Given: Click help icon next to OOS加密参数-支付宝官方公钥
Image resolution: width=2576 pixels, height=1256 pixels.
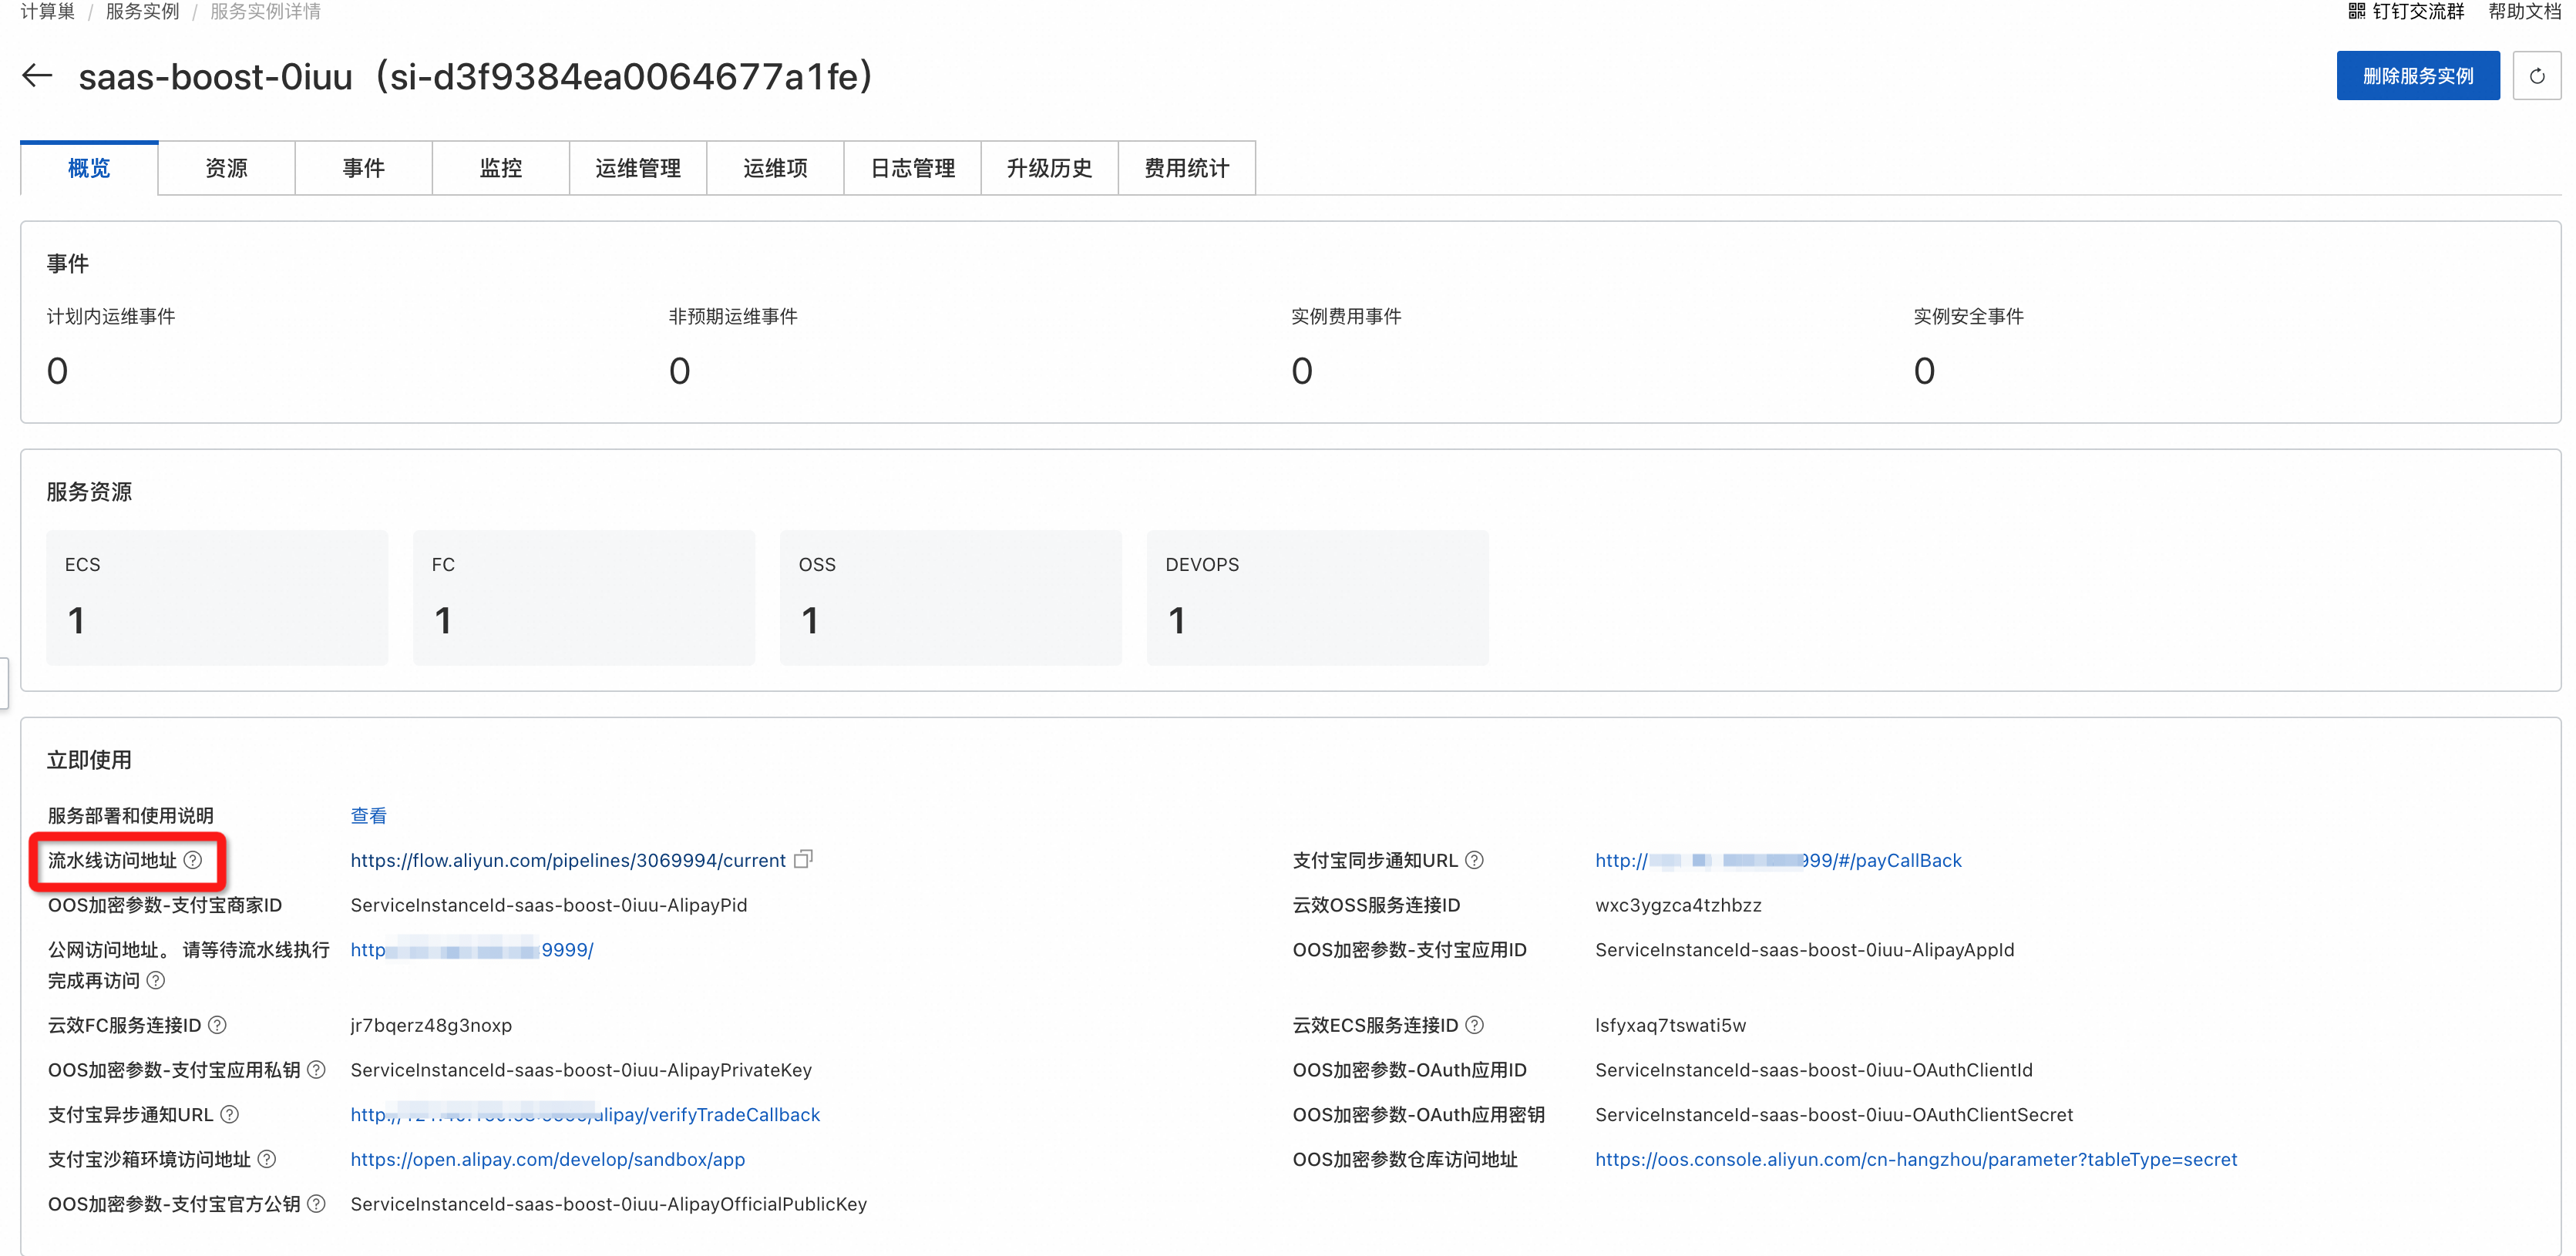Looking at the screenshot, I should (x=316, y=1204).
